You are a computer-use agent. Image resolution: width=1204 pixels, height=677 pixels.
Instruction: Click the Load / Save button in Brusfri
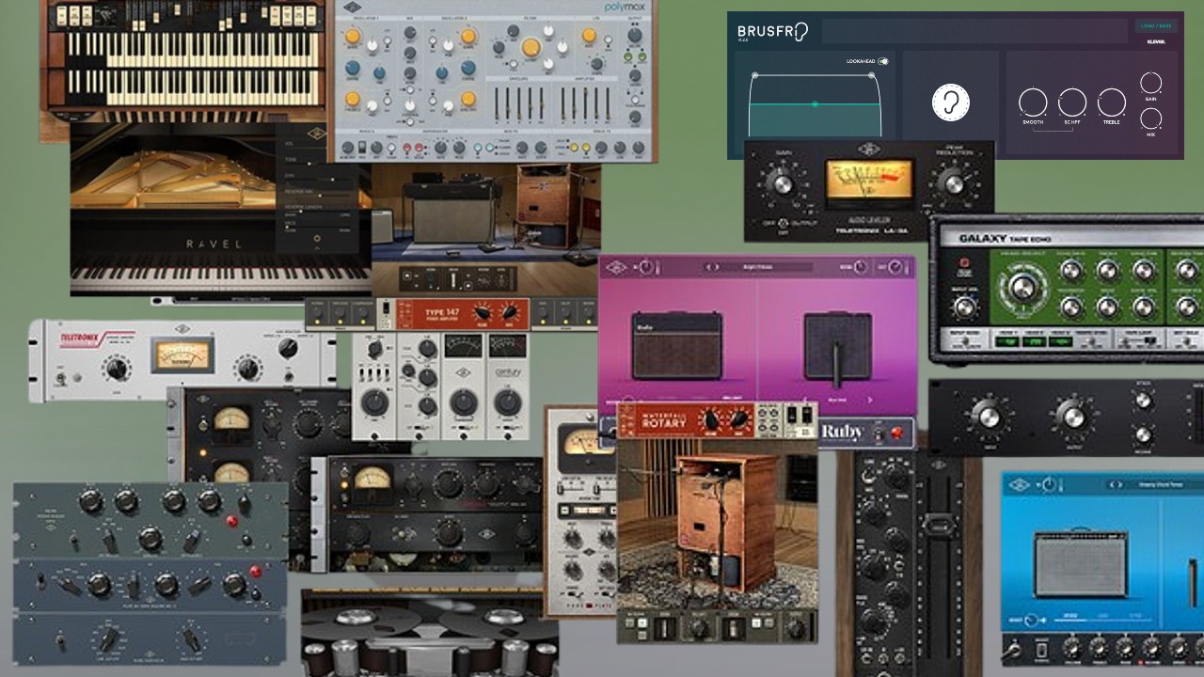pos(1156,26)
